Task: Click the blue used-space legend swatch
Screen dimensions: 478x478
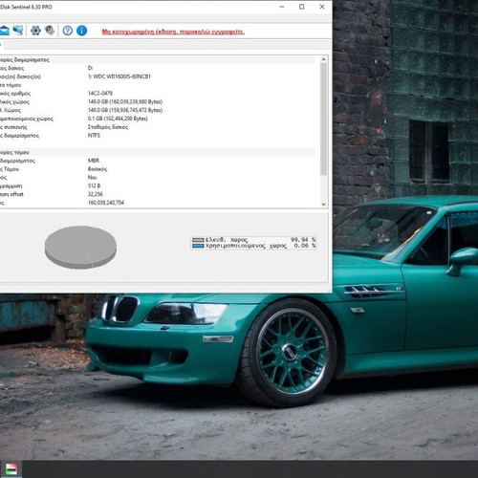Action: 198,246
